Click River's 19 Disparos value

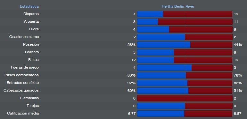[x=236, y=14]
